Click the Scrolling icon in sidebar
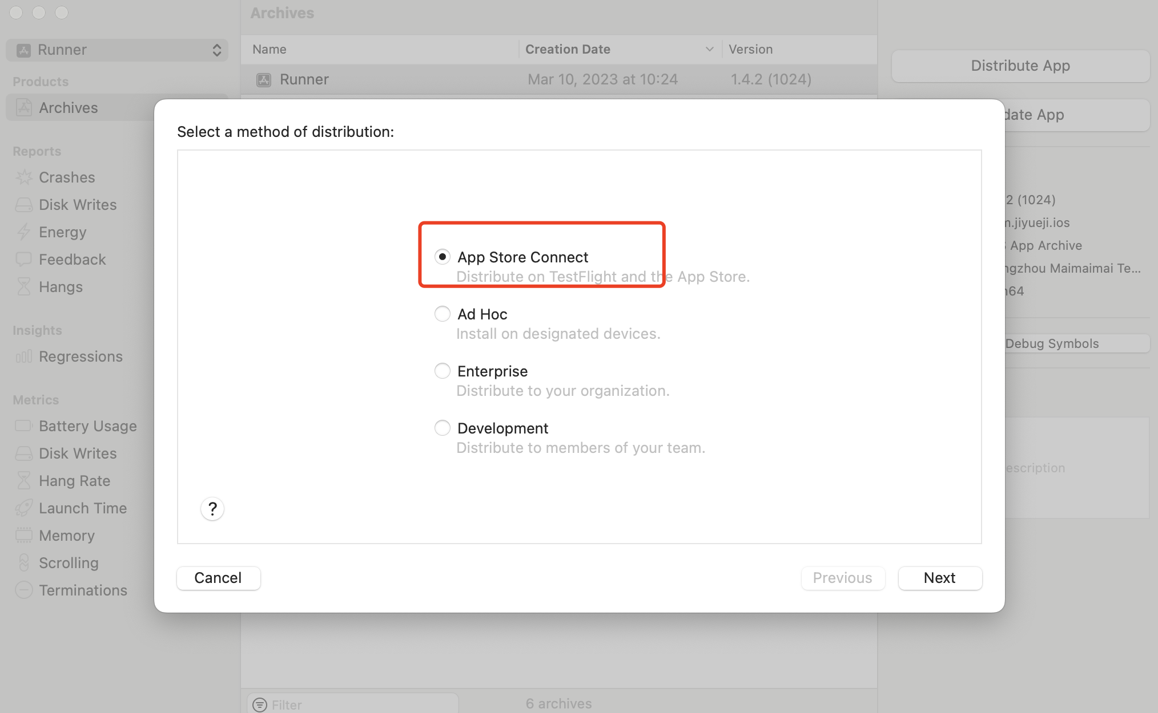This screenshot has width=1158, height=713. (x=24, y=563)
